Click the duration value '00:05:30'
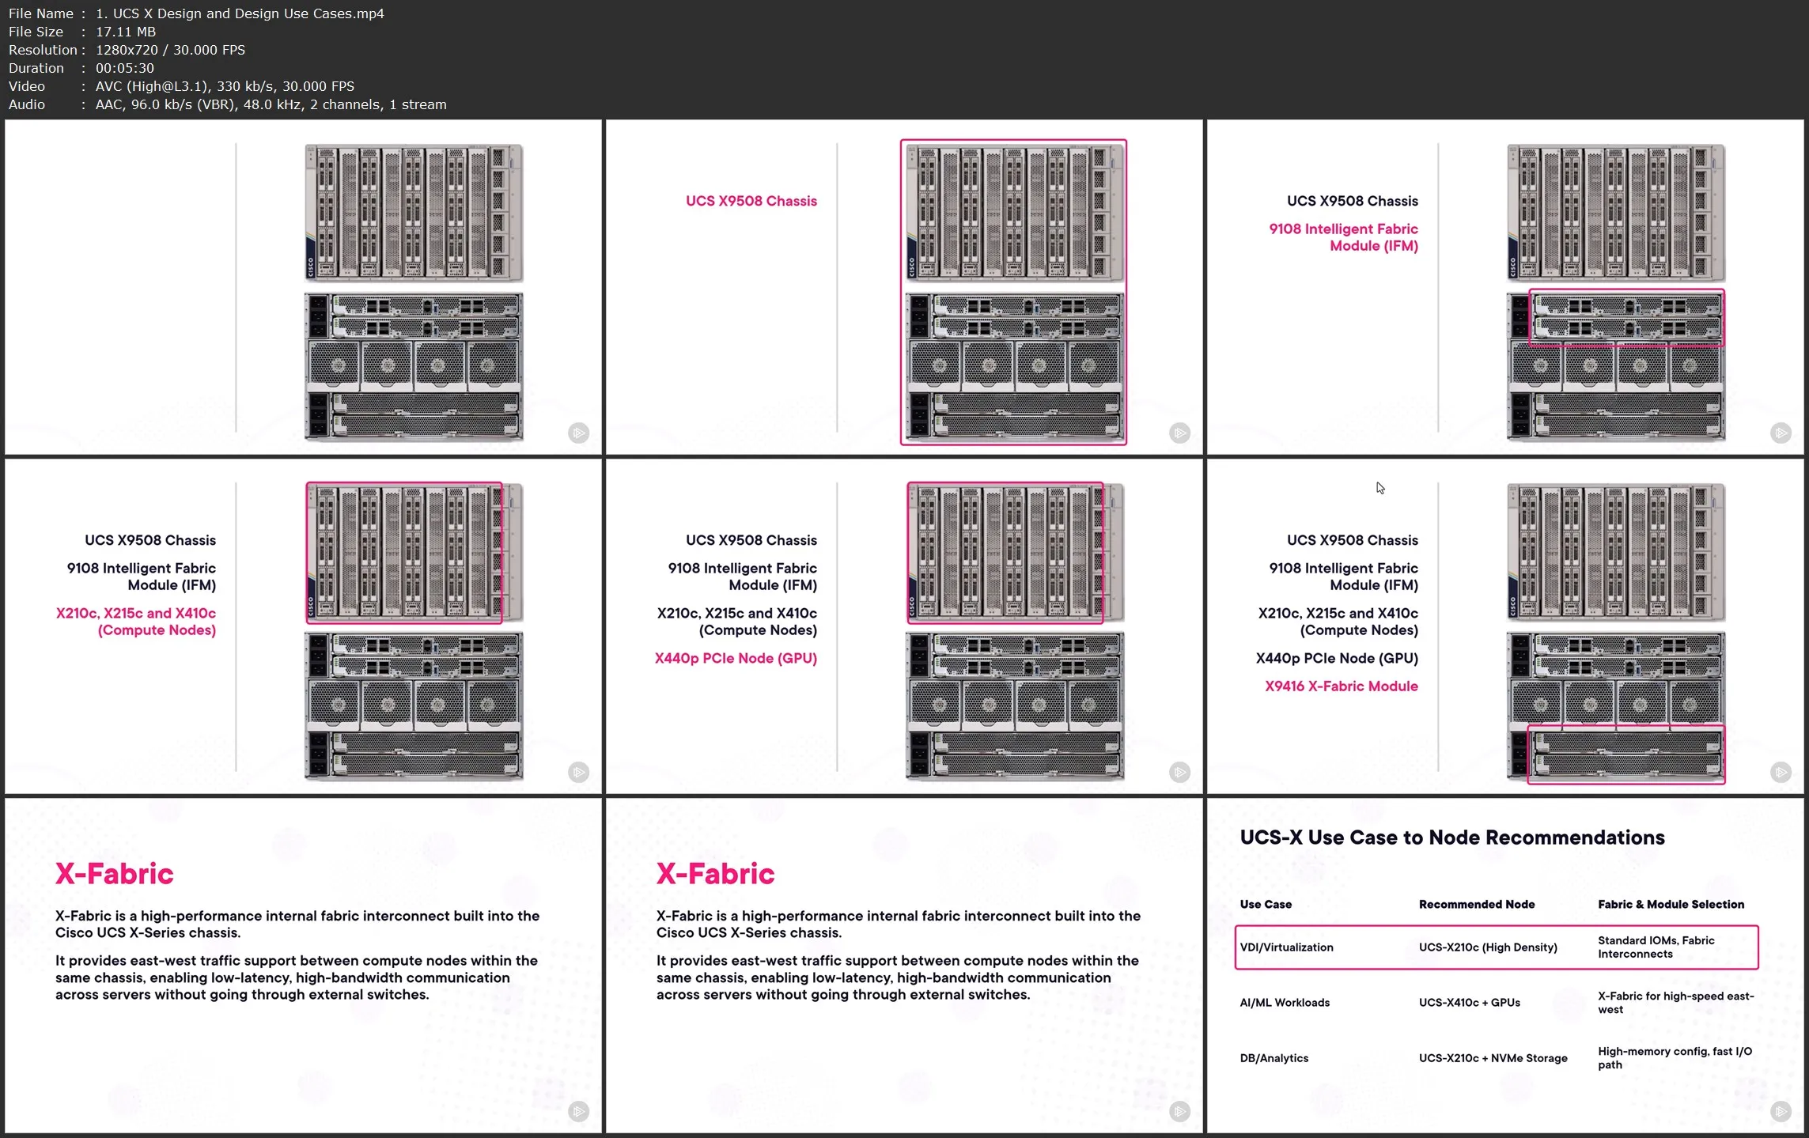Viewport: 1809px width, 1138px height. point(124,68)
